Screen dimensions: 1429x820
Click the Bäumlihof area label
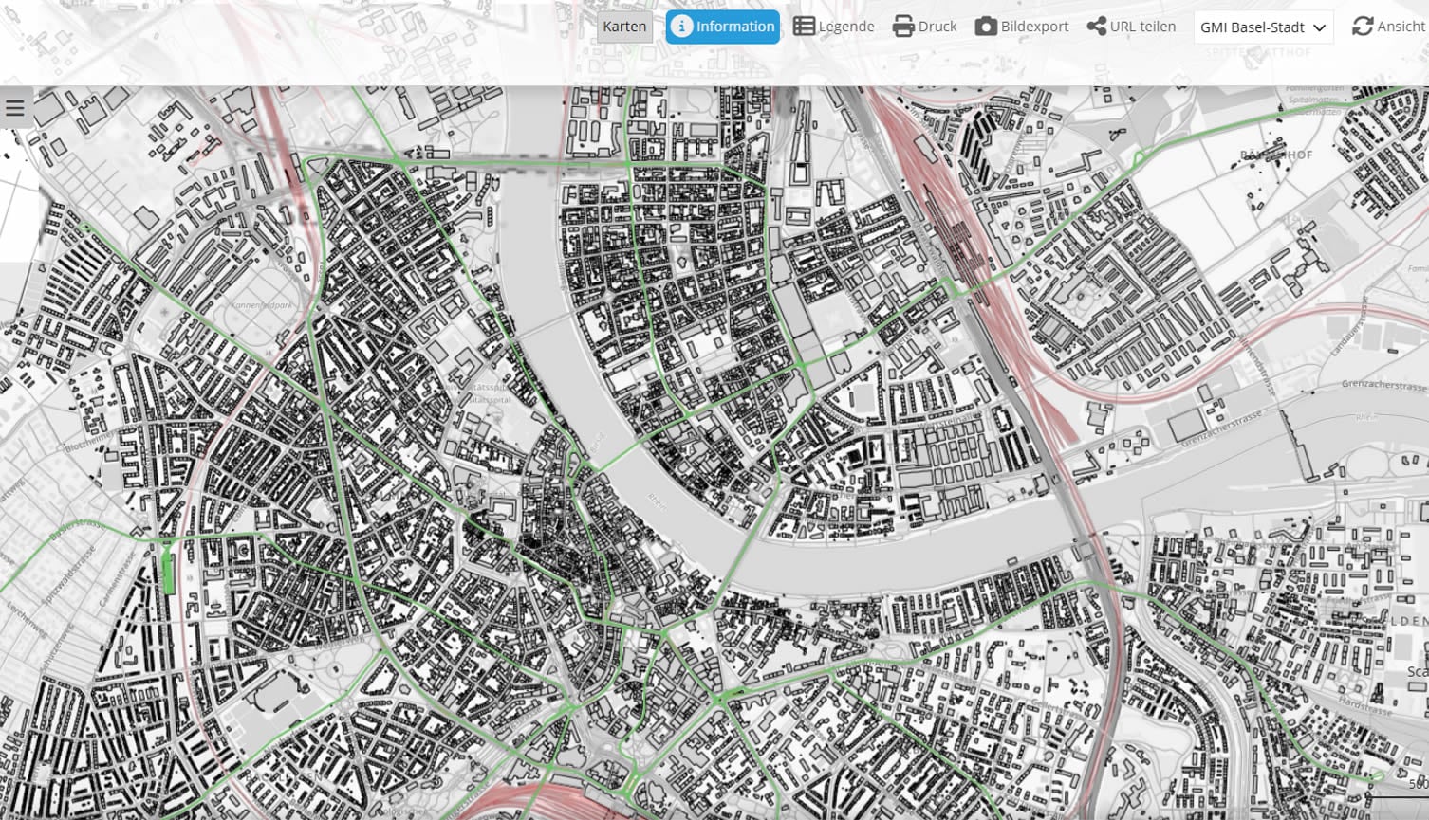(1275, 155)
